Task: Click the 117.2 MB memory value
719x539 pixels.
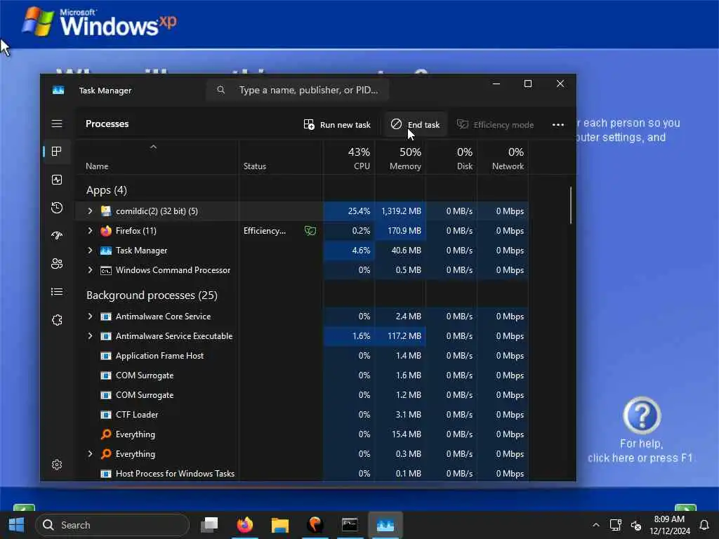Action: pos(404,336)
